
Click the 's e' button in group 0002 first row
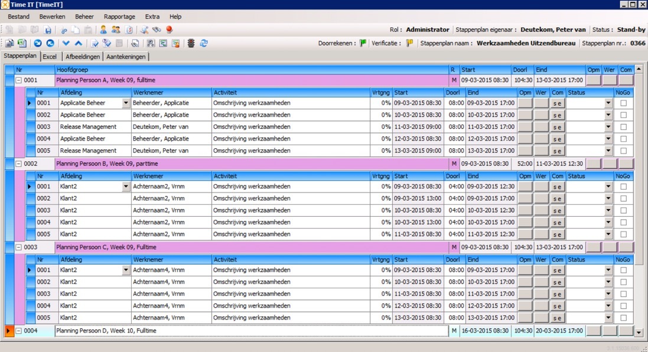point(557,187)
